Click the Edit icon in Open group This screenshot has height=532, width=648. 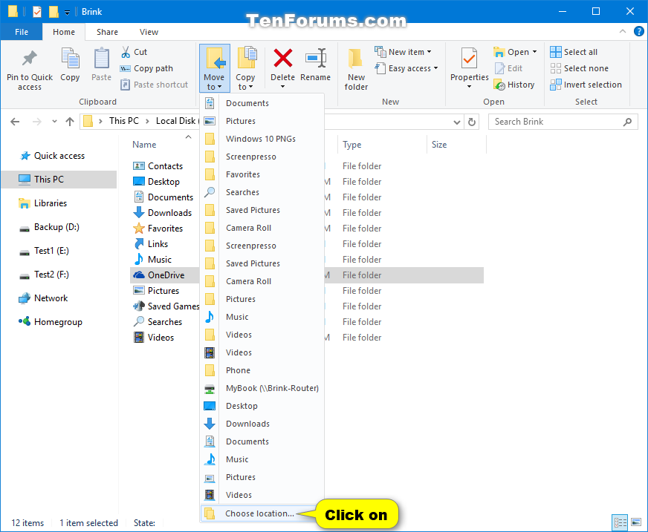click(x=499, y=68)
